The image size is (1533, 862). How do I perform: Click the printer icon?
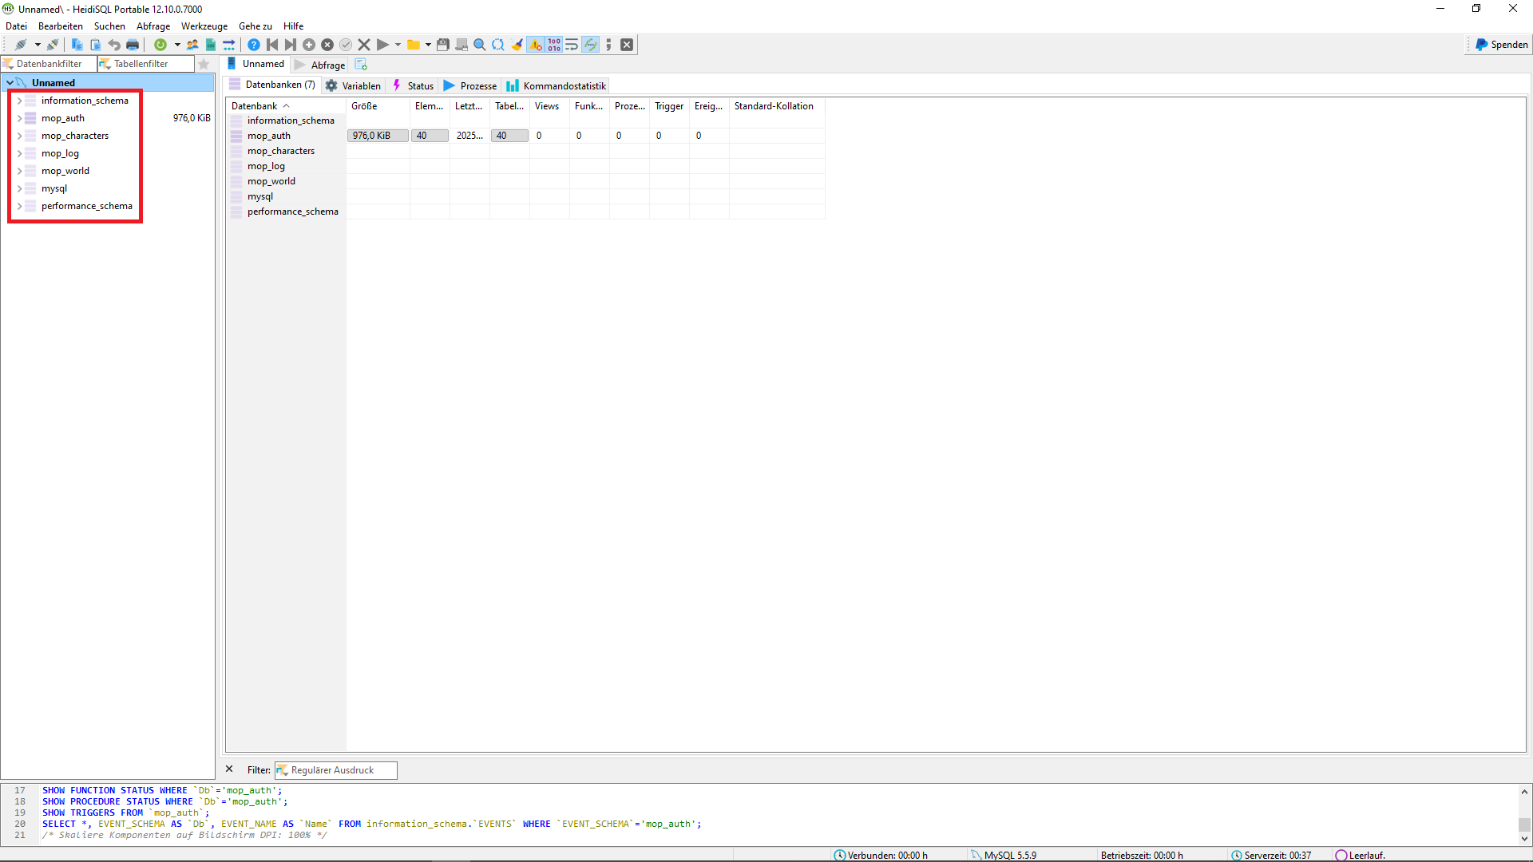point(133,45)
